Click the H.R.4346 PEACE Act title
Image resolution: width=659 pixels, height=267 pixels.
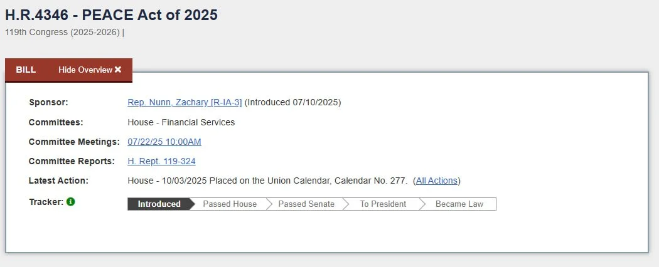[x=111, y=15]
